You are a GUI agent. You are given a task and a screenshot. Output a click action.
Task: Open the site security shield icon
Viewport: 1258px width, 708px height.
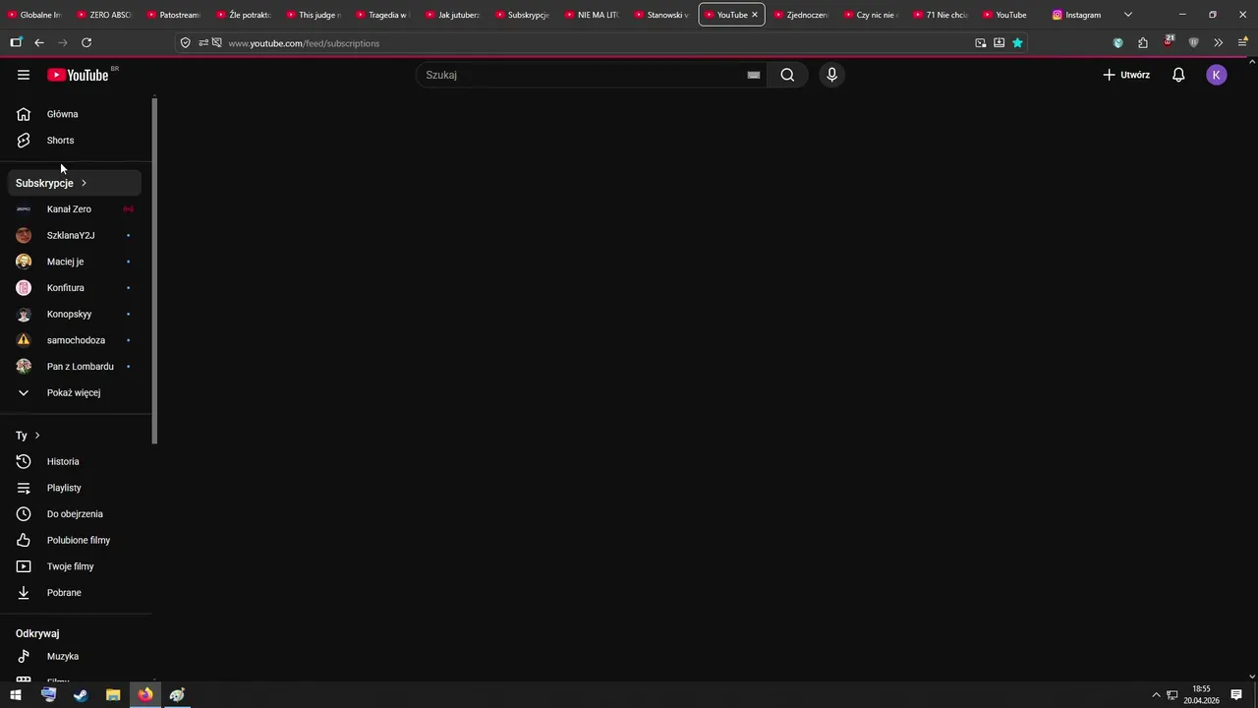pyautogui.click(x=185, y=43)
